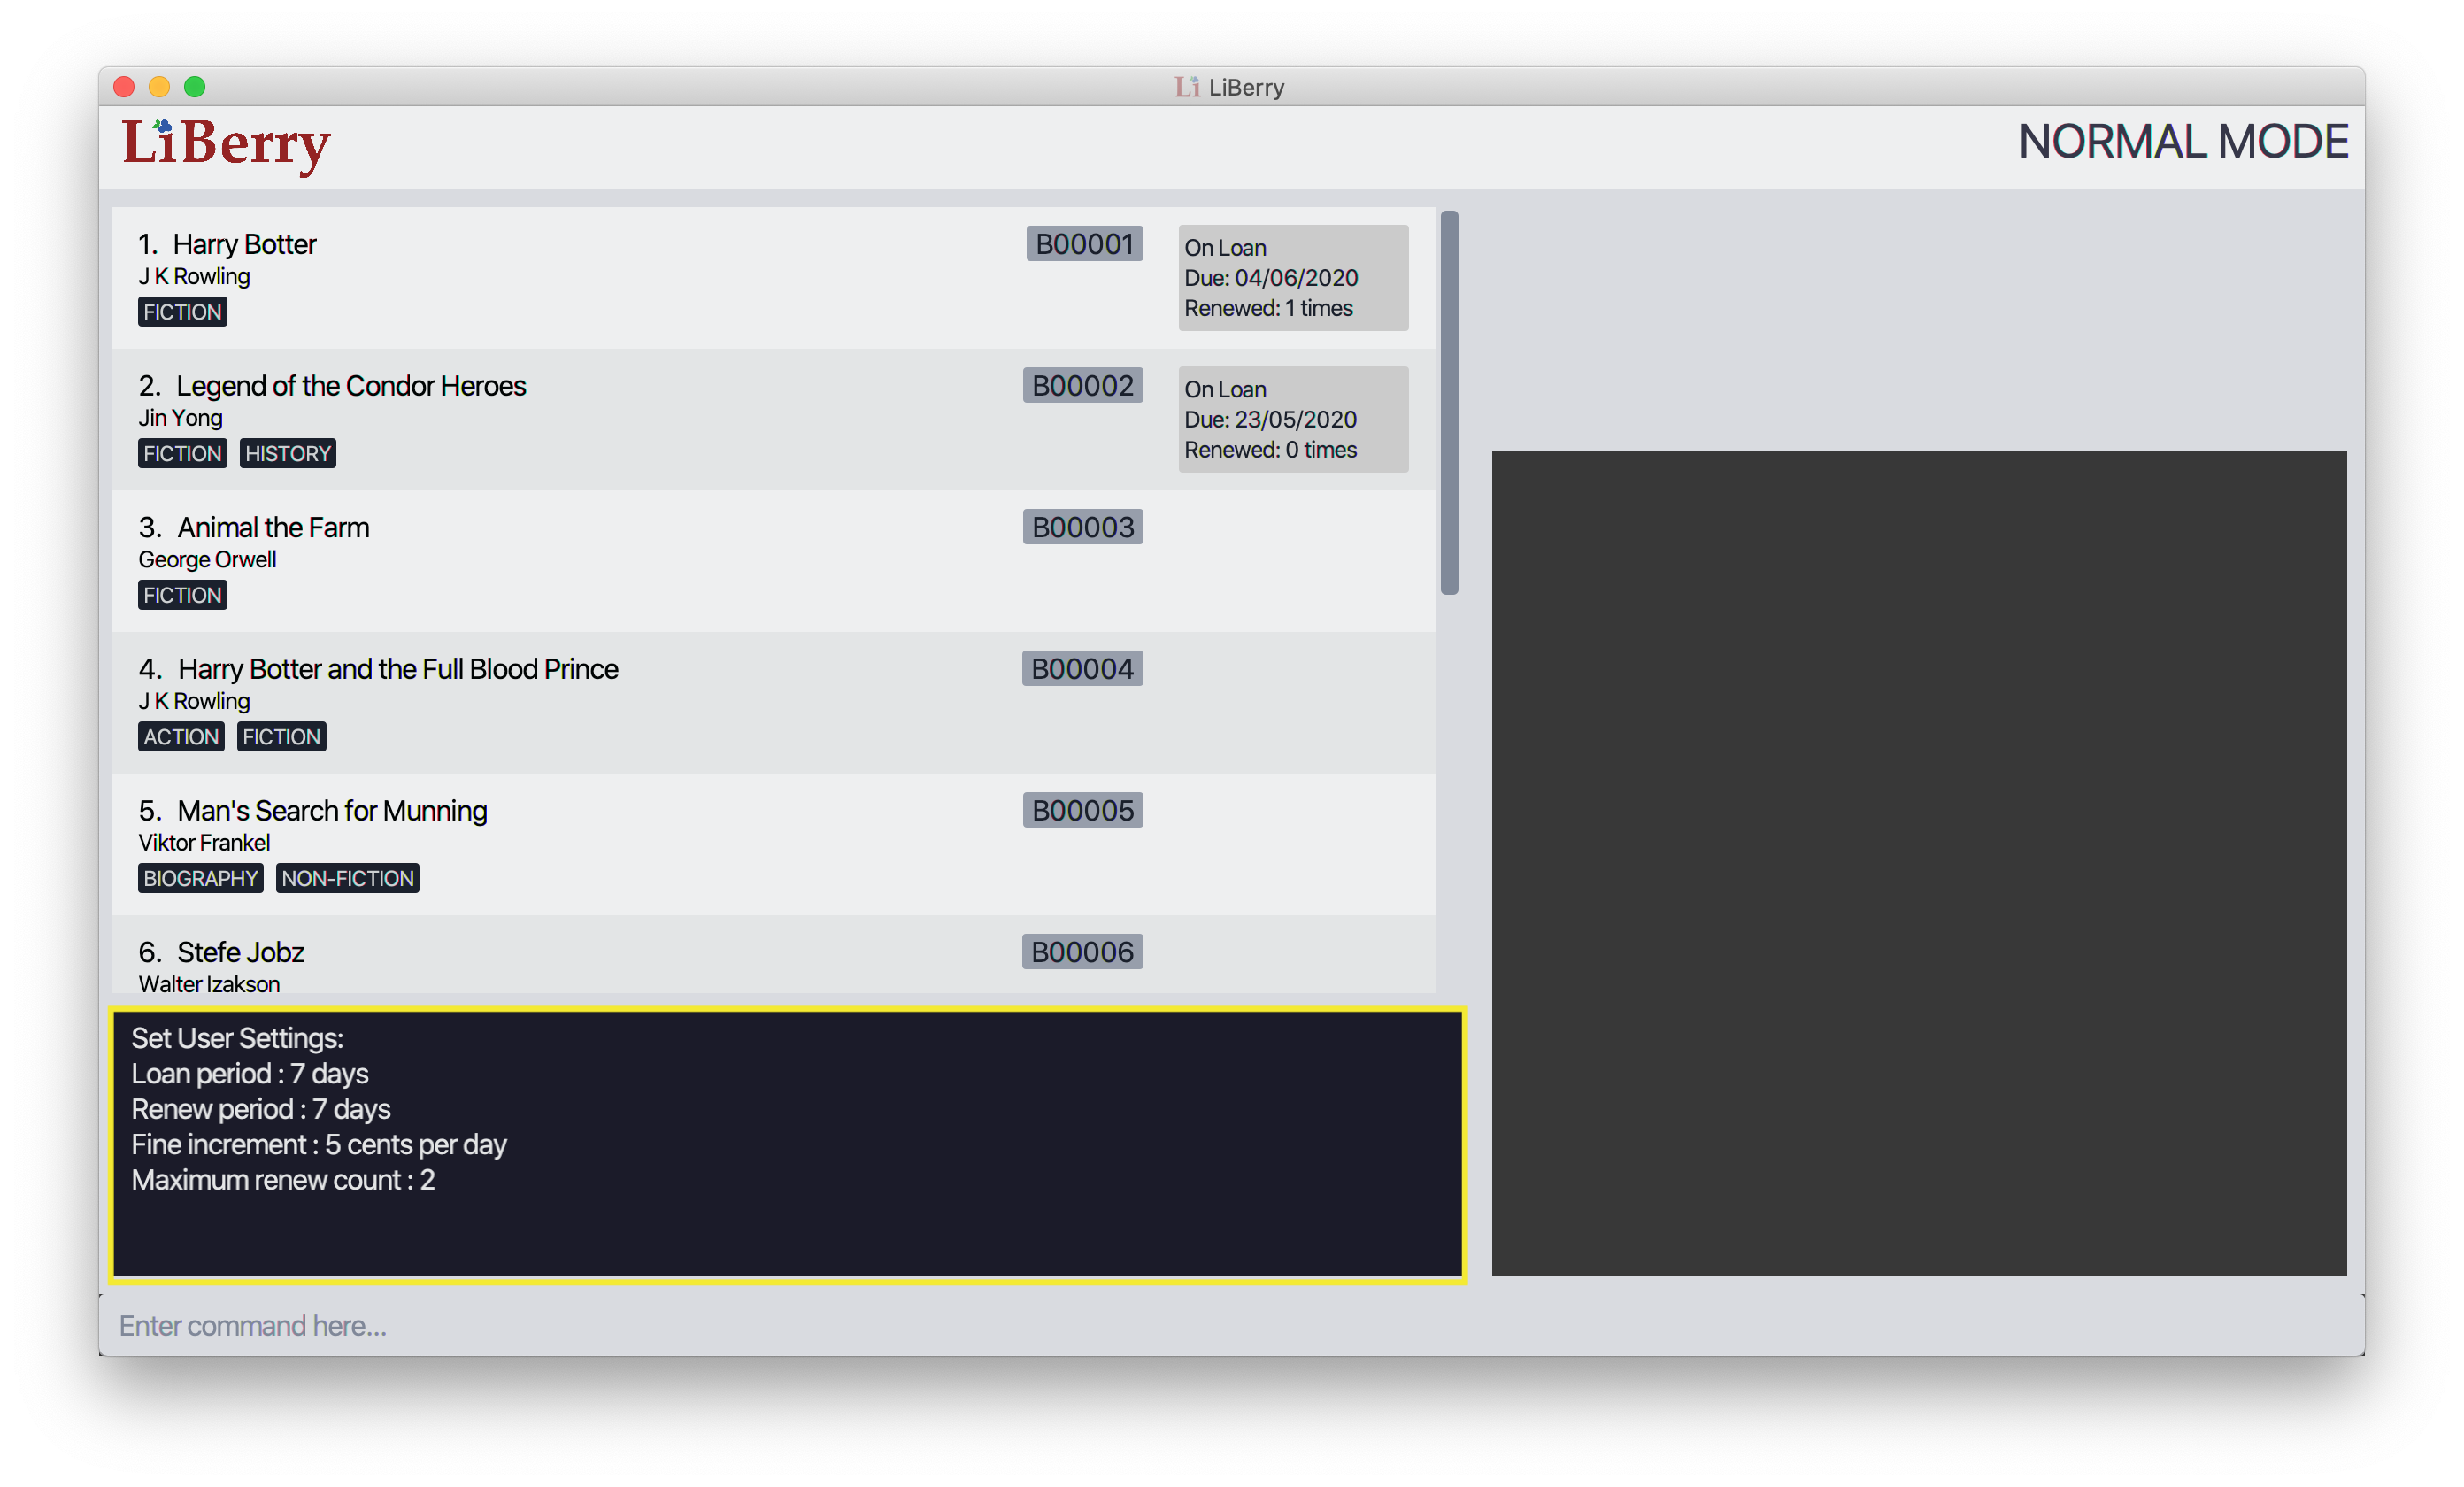
Task: Click serial number B00006
Action: pos(1082,952)
